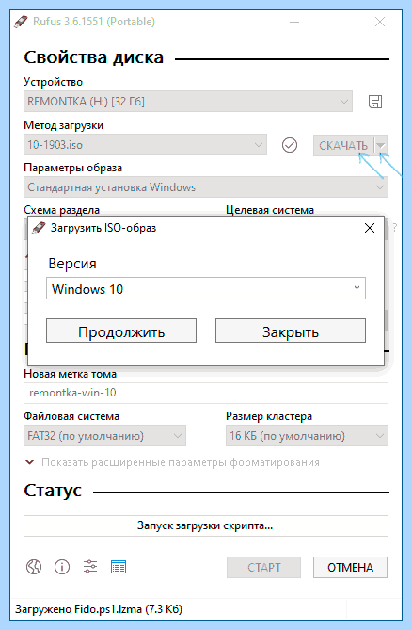412x630 pixels.
Task: Open the About info icon
Action: click(x=62, y=567)
